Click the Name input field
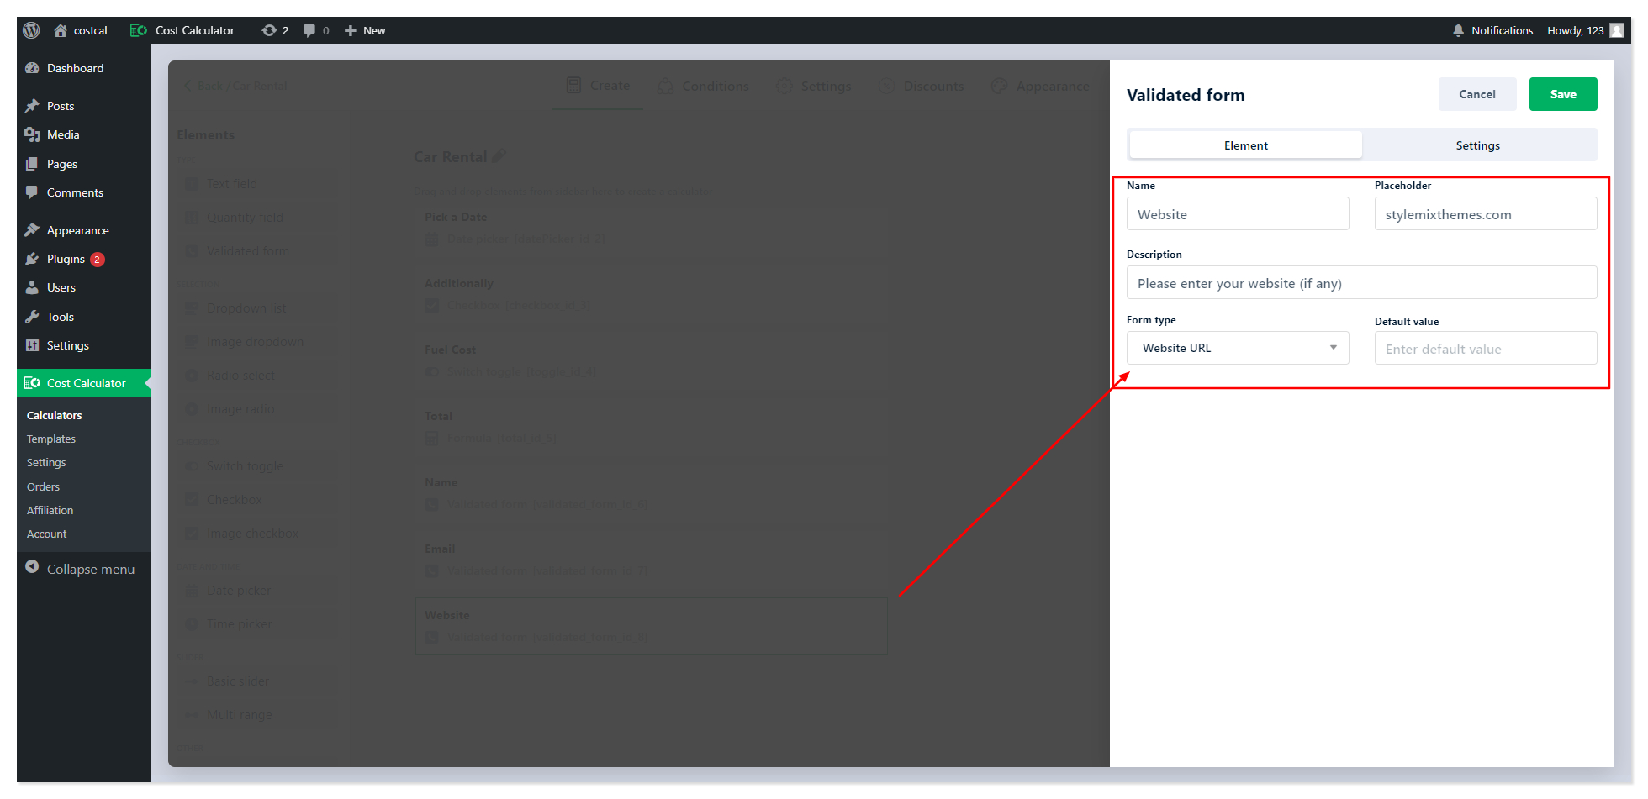Viewport: 1648px width, 799px height. 1237,214
